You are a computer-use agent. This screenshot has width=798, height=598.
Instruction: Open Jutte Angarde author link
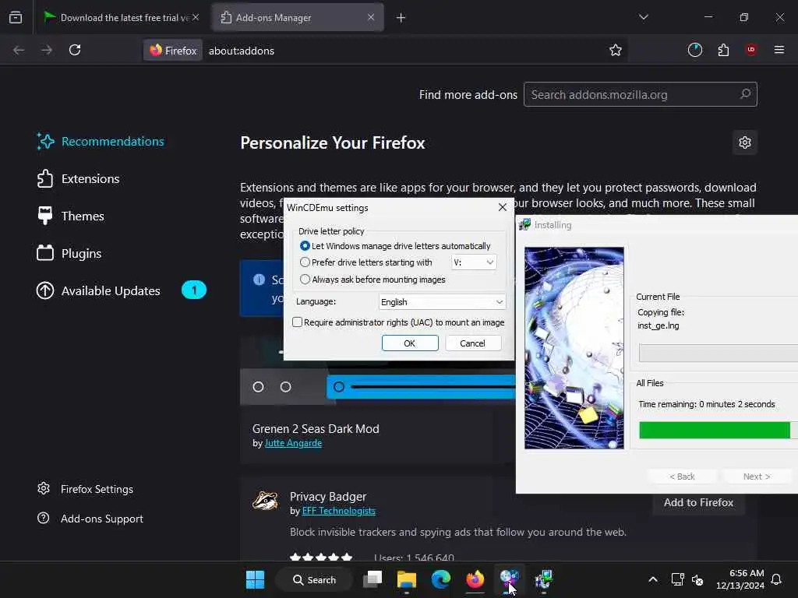[293, 443]
